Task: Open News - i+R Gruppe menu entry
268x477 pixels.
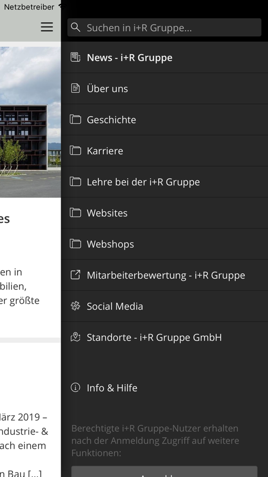Action: tap(165, 58)
